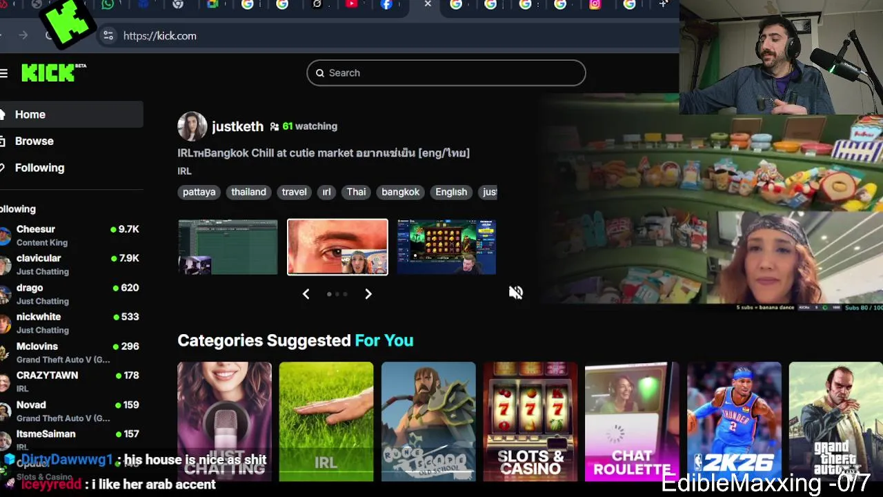Open Chat Roulette category card

point(632,421)
